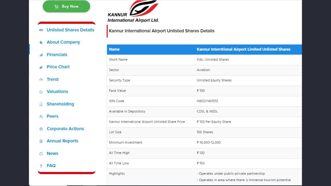The width and height of the screenshot is (331, 186).
Task: Go to the Peers section
Action: pyautogui.click(x=52, y=116)
